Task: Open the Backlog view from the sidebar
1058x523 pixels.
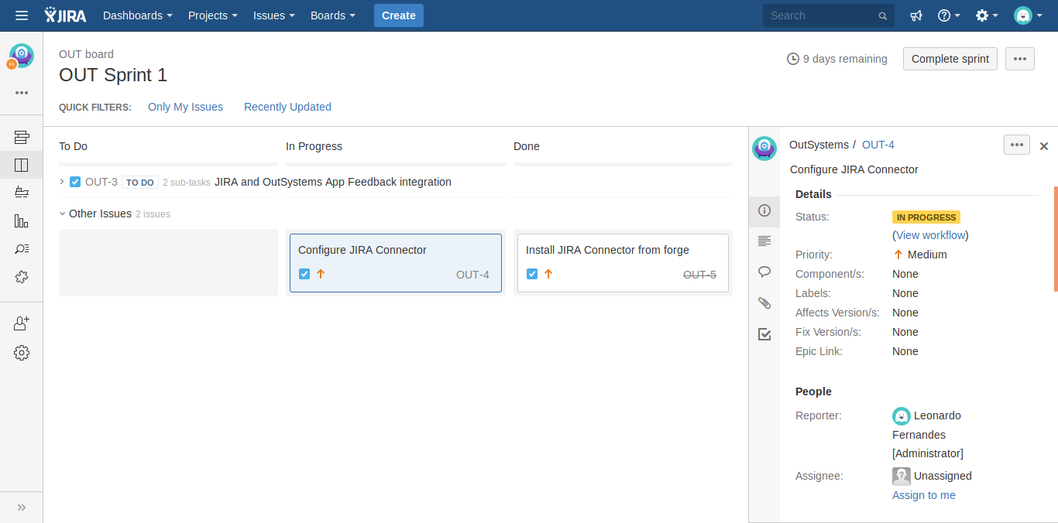Action: [21, 136]
